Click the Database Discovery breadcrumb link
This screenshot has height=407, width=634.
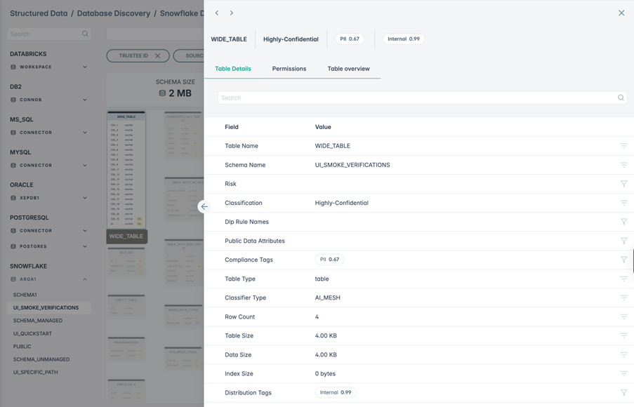point(114,13)
